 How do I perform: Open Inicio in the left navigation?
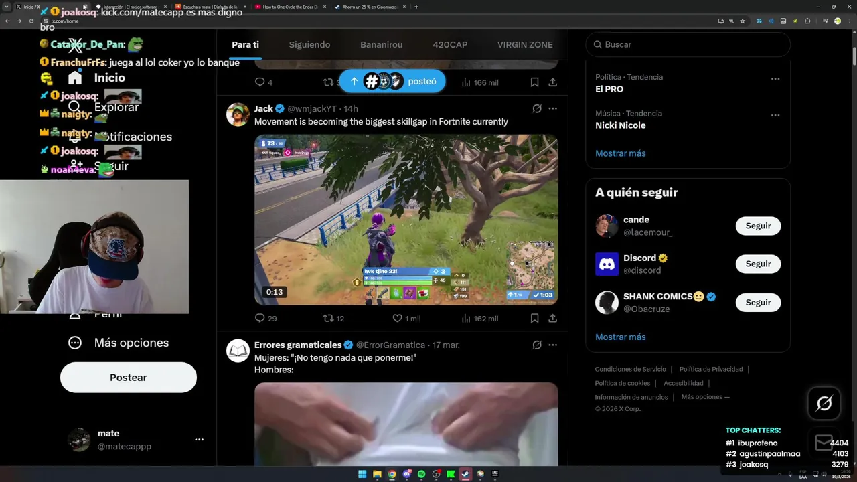(x=96, y=78)
